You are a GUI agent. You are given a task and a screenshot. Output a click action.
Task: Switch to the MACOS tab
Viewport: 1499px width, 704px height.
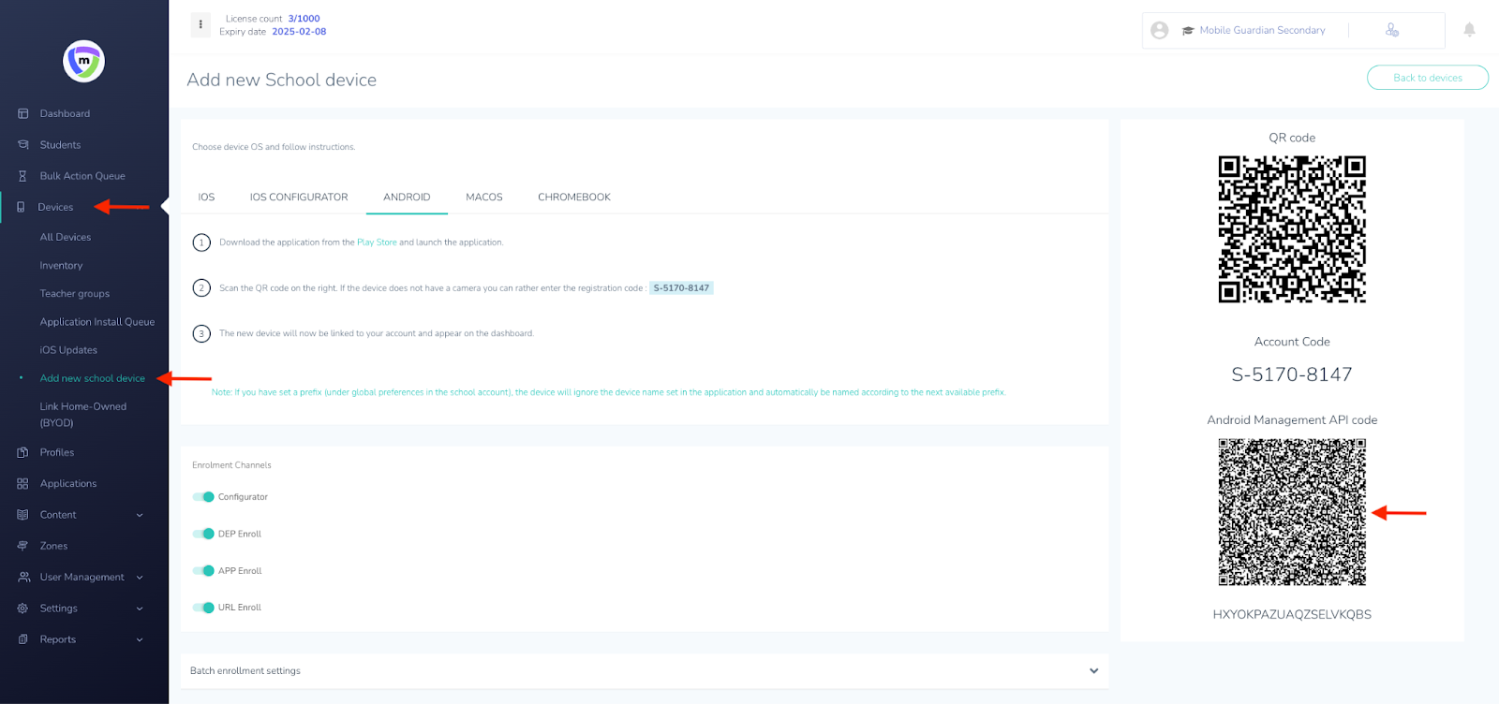click(x=484, y=198)
